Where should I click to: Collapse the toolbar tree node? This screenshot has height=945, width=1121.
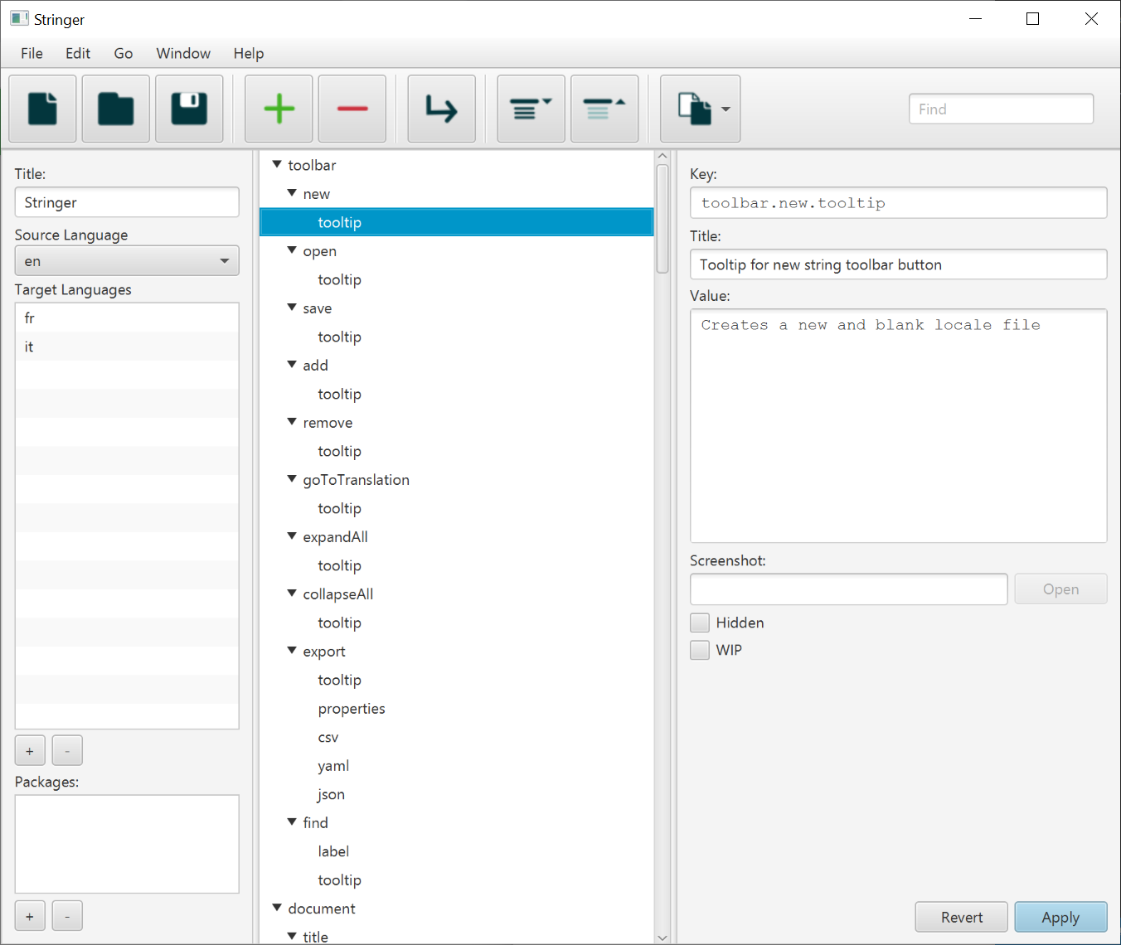pos(277,164)
